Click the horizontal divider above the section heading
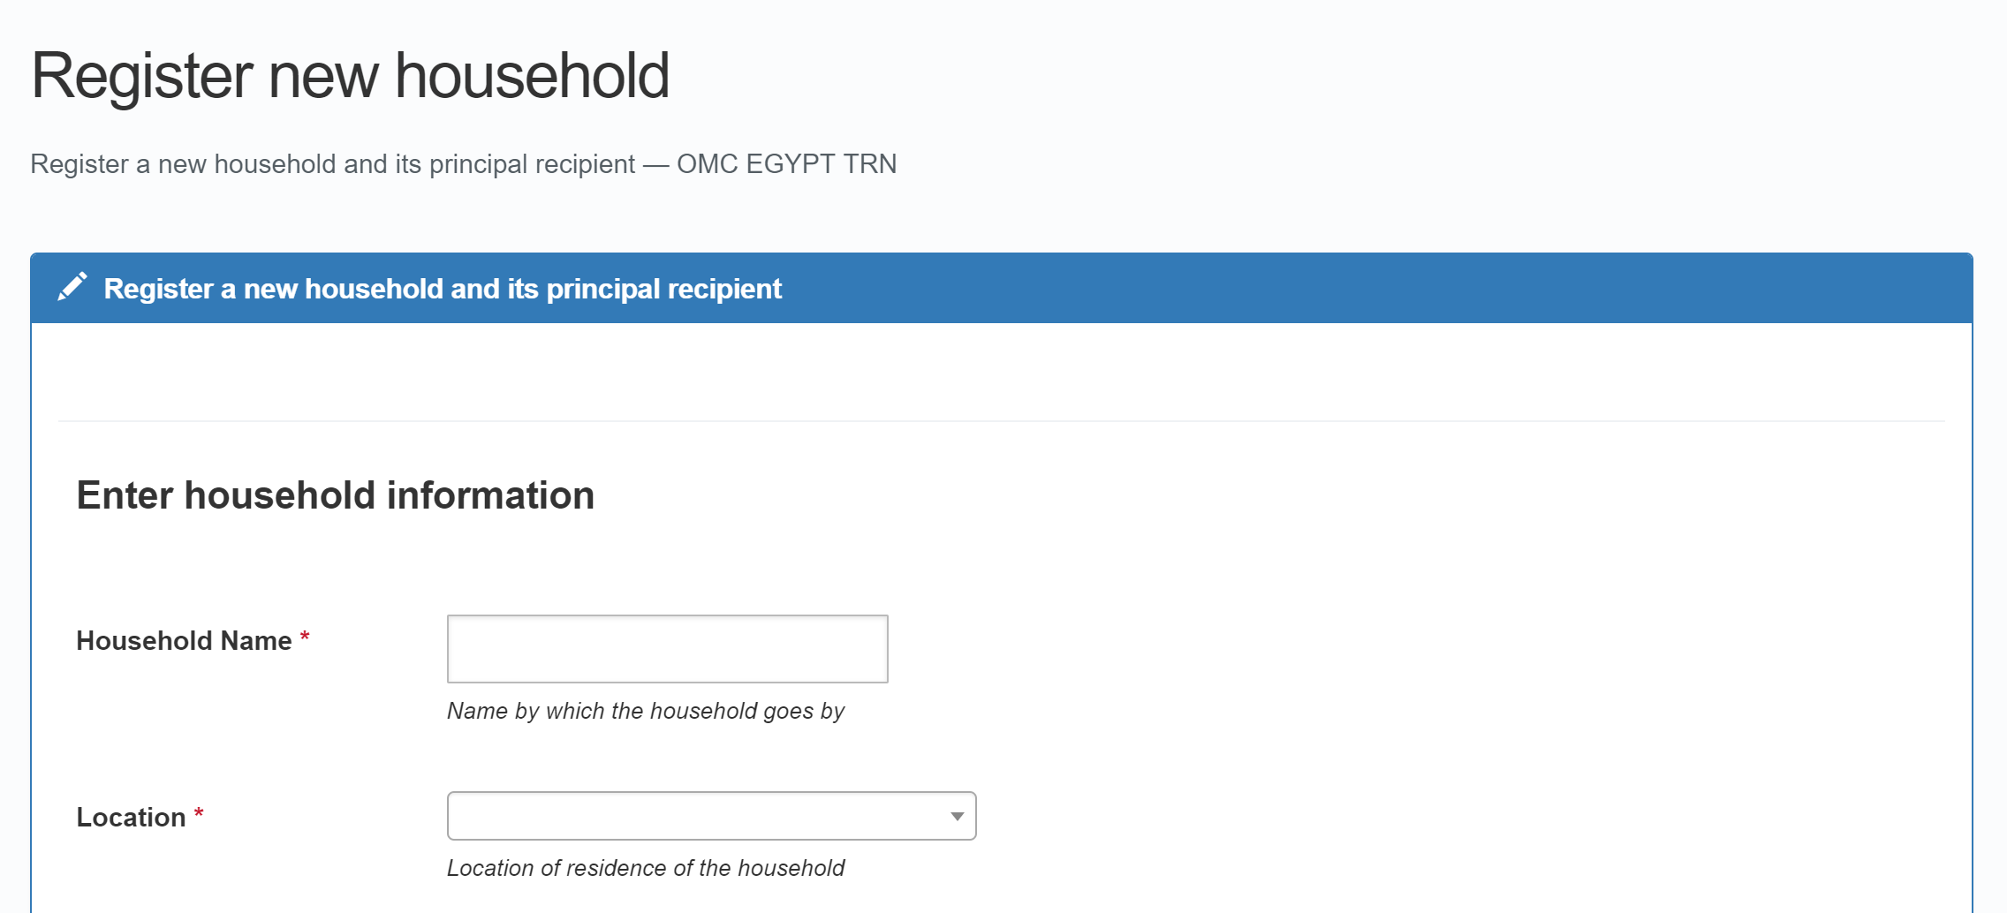 click(1002, 421)
